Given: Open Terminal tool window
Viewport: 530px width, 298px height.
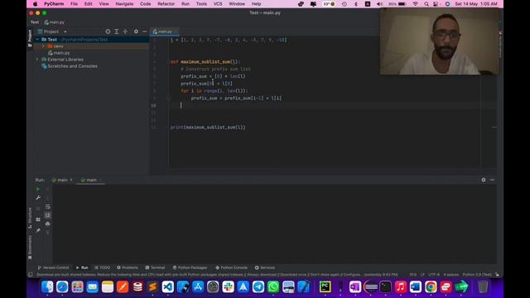Looking at the screenshot, I should pyautogui.click(x=155, y=267).
